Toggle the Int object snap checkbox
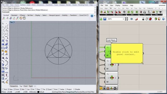The width and height of the screenshot is (167, 94). point(31,89)
